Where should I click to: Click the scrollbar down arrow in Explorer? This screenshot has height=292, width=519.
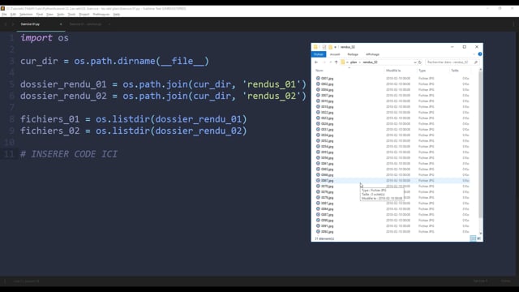pos(481,234)
